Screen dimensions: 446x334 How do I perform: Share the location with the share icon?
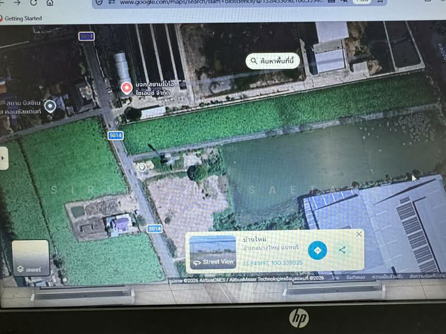tap(342, 250)
